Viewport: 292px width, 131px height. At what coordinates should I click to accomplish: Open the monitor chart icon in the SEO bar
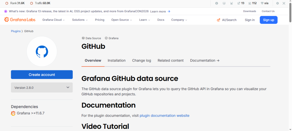pos(224,3)
